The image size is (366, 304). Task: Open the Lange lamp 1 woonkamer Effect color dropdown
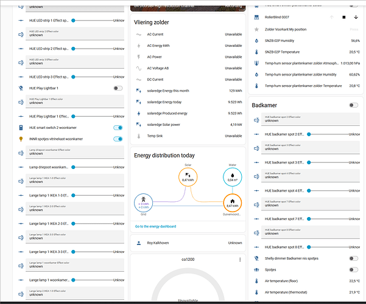(x=75, y=265)
